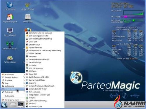Expand the Graphics submenu arrow
The width and height of the screenshot is (146, 109).
tap(24, 80)
